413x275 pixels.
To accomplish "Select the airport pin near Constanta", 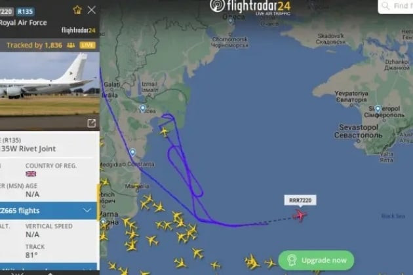I will (132, 153).
